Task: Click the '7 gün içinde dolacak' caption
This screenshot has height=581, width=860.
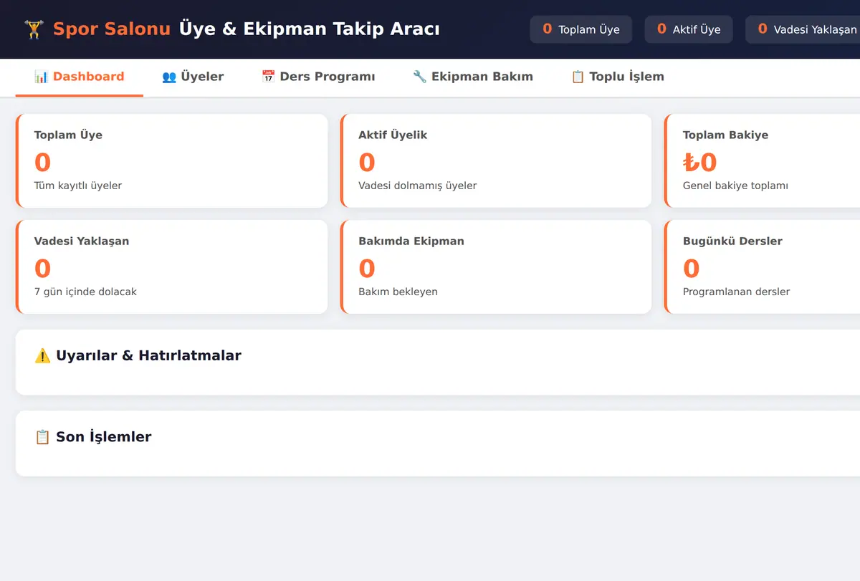Action: coord(85,292)
